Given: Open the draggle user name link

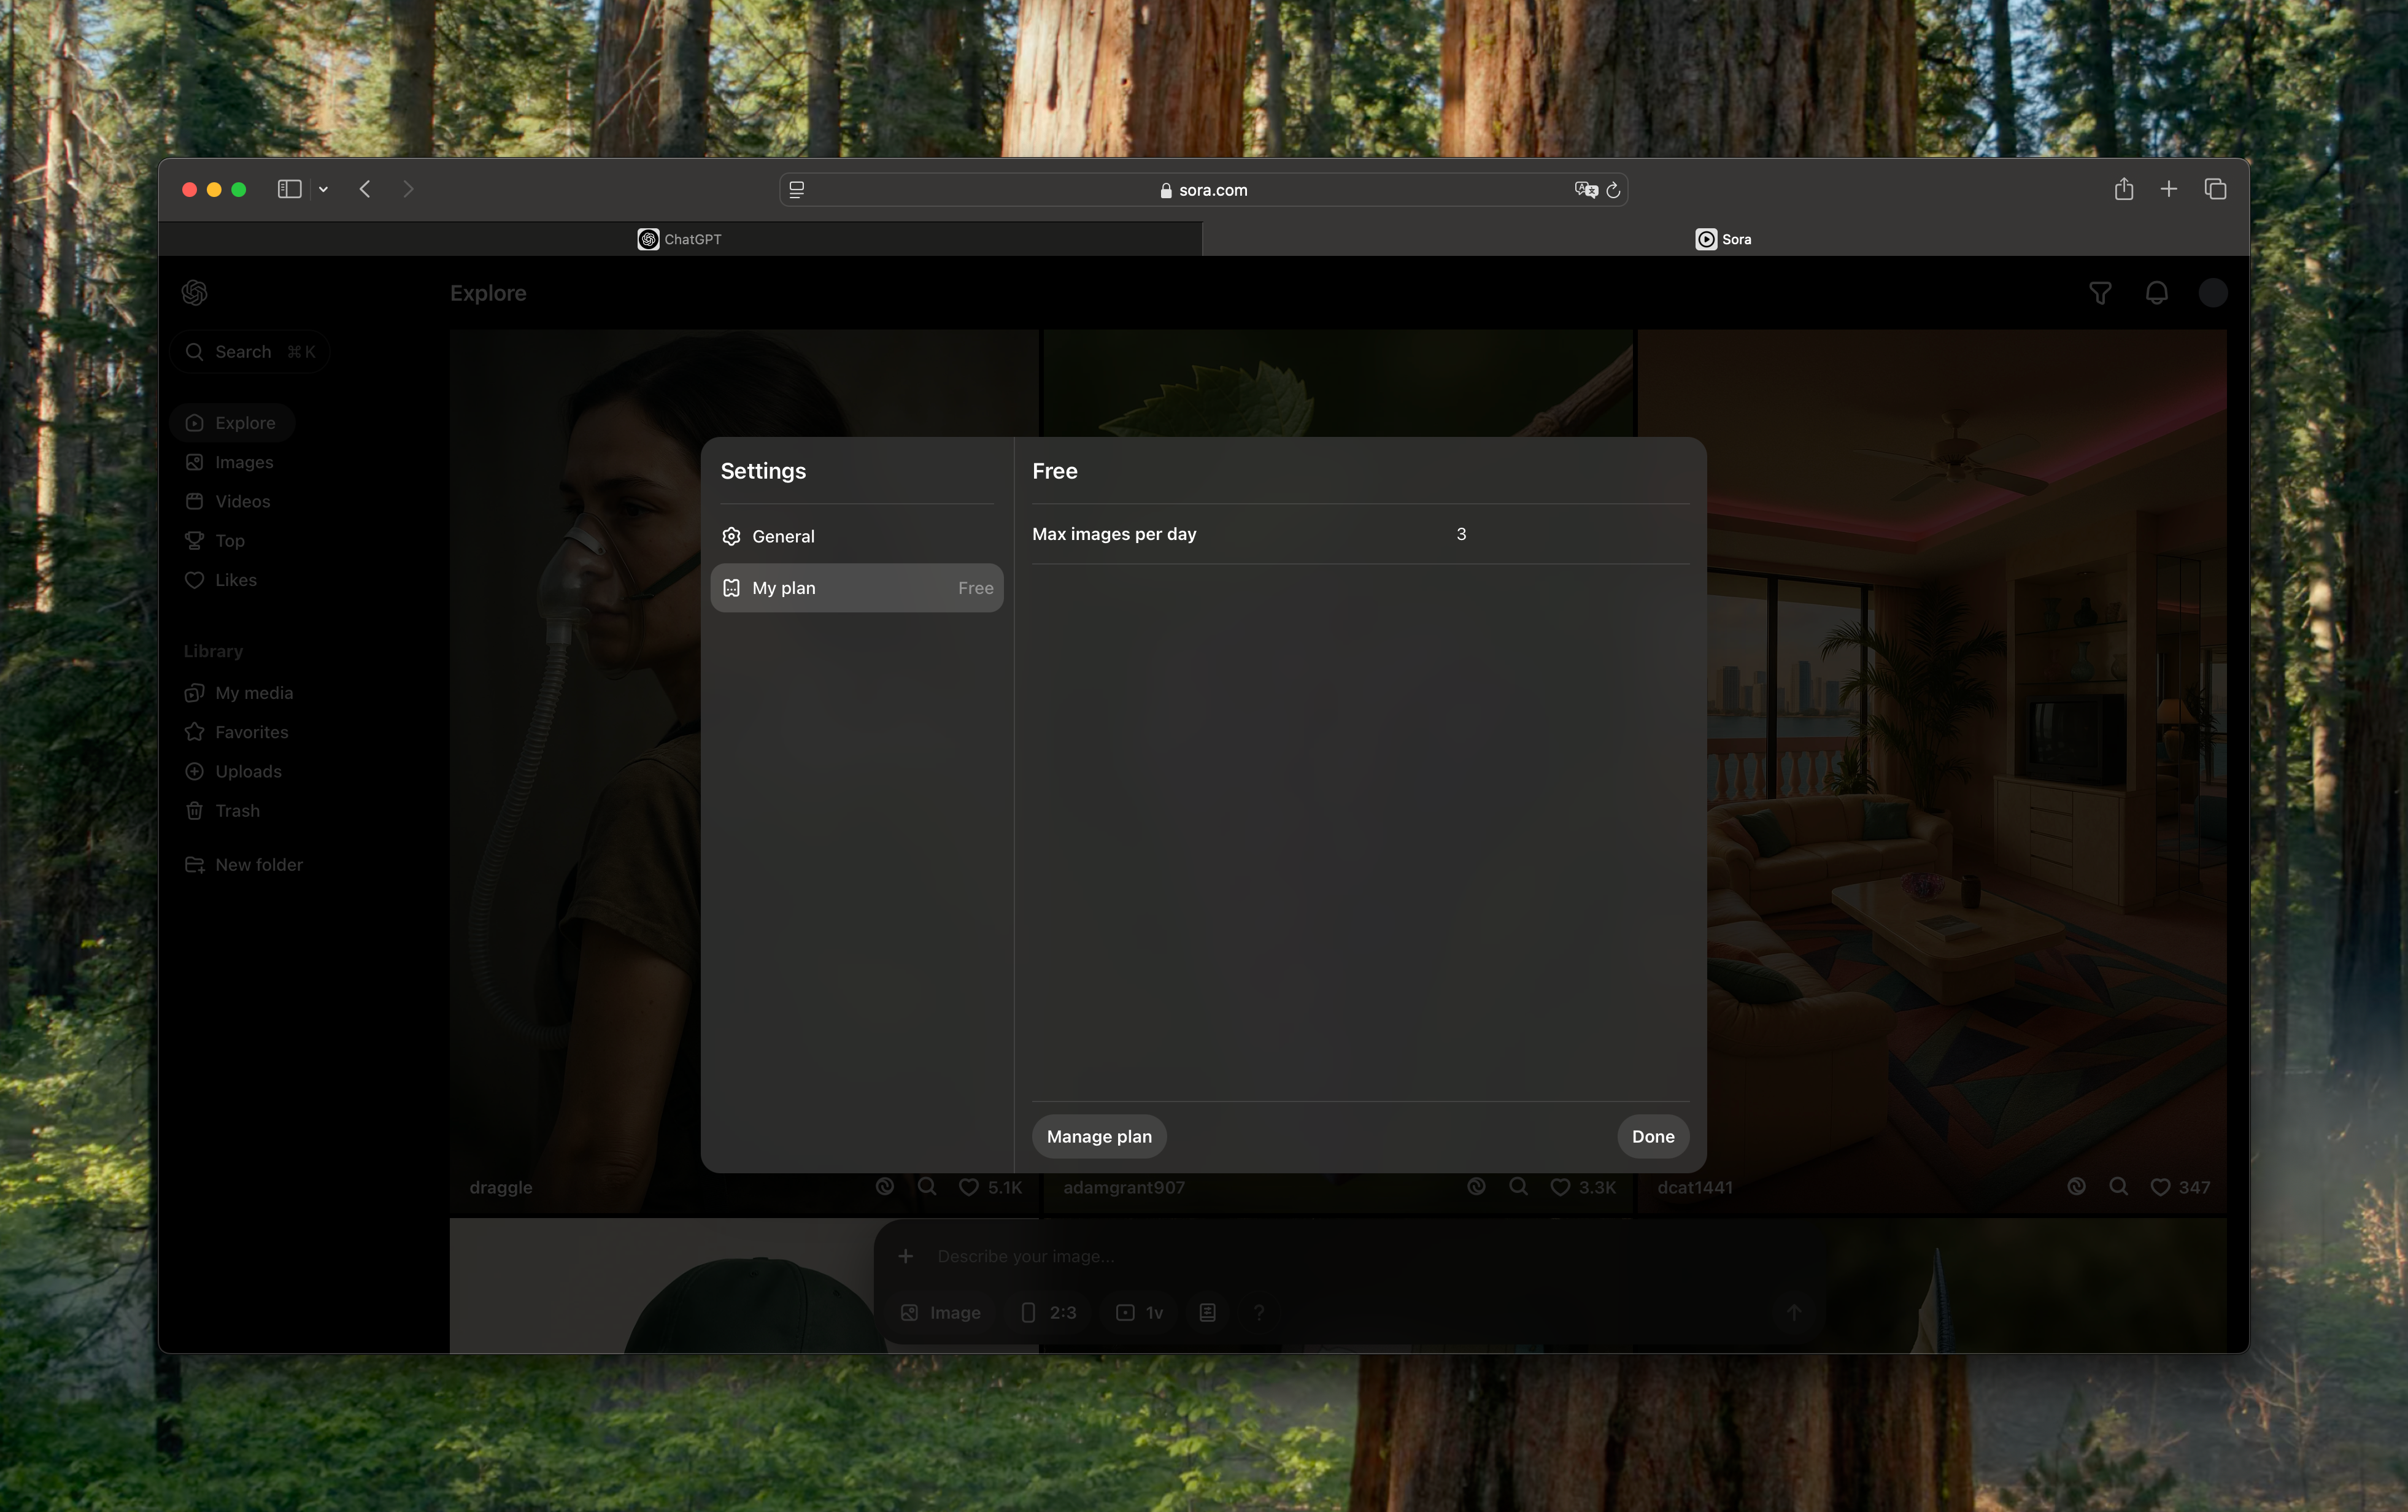Looking at the screenshot, I should [501, 1187].
